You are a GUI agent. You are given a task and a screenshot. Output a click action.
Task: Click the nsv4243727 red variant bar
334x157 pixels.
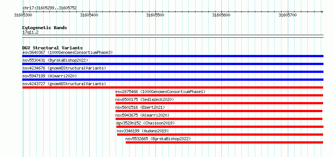[173, 87]
